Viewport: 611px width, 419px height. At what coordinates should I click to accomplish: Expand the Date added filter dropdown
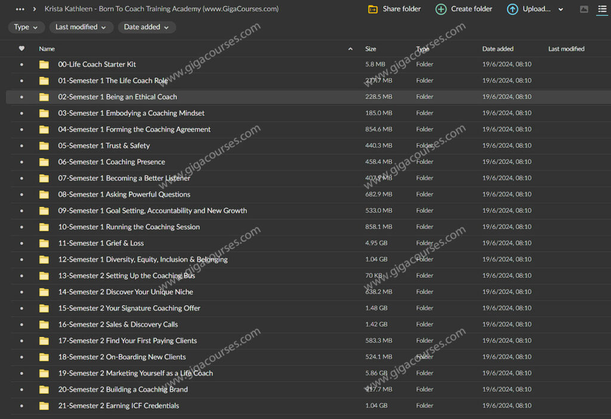point(146,27)
